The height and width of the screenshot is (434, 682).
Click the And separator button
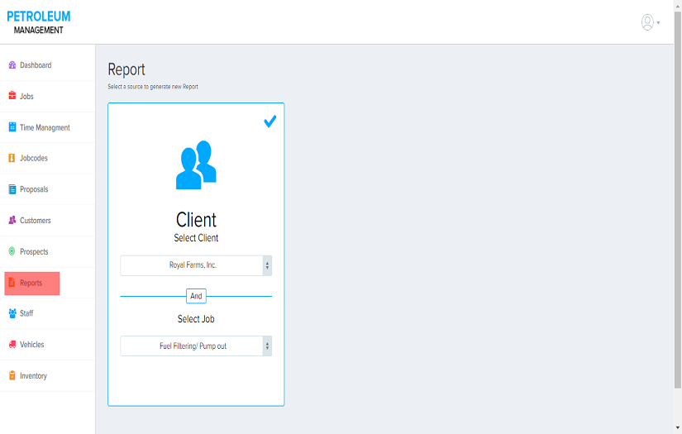click(x=196, y=296)
